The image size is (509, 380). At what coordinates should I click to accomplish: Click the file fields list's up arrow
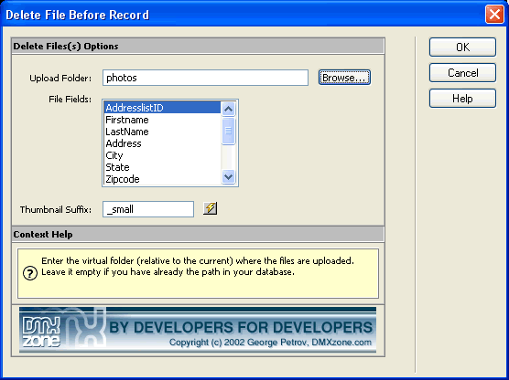coord(228,109)
